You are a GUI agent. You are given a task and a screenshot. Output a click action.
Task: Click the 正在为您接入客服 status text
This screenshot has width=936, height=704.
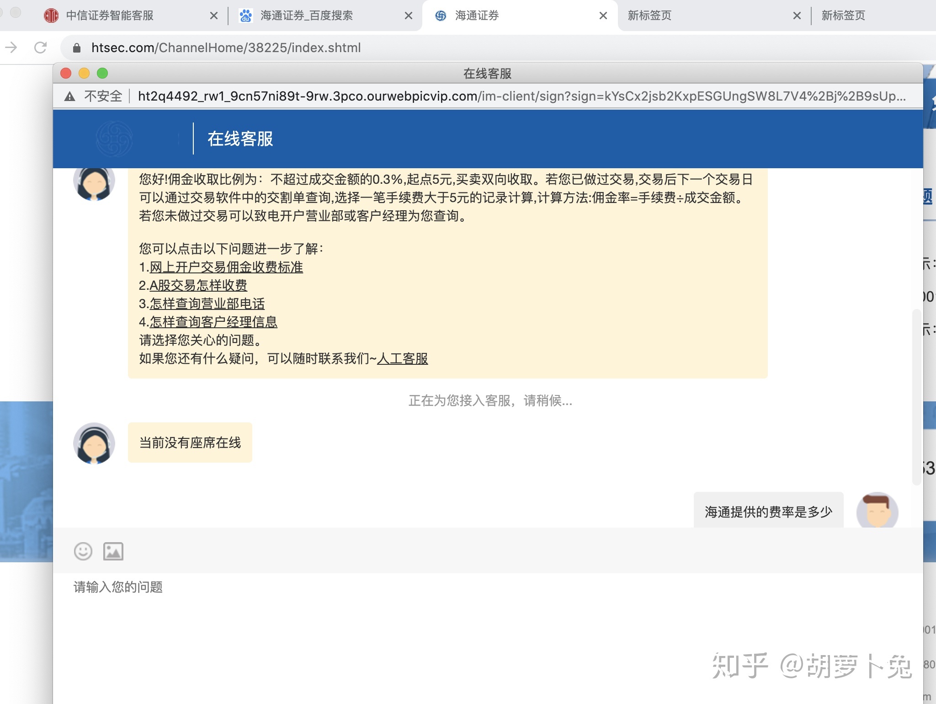[490, 400]
